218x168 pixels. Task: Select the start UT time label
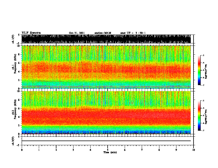click(x=133, y=33)
